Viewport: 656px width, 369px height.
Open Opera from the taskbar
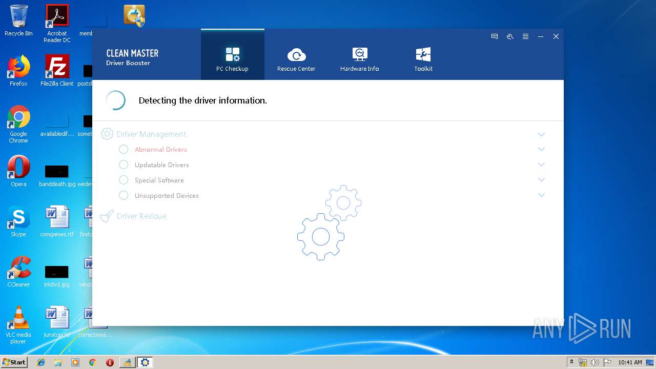point(110,362)
